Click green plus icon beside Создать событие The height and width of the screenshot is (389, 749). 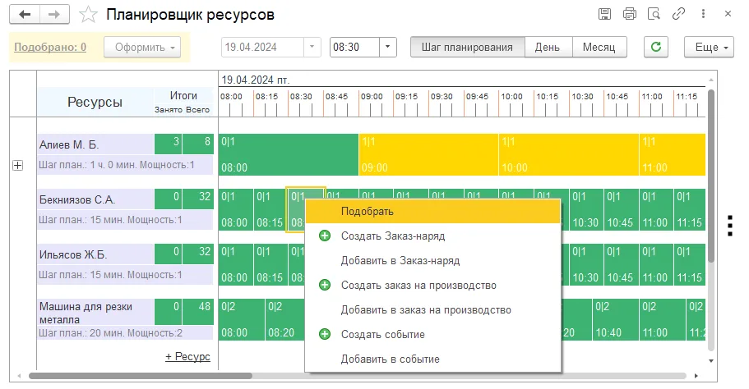[325, 334]
